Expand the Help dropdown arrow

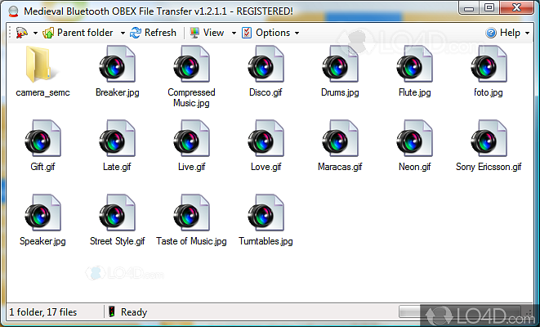[x=527, y=33]
